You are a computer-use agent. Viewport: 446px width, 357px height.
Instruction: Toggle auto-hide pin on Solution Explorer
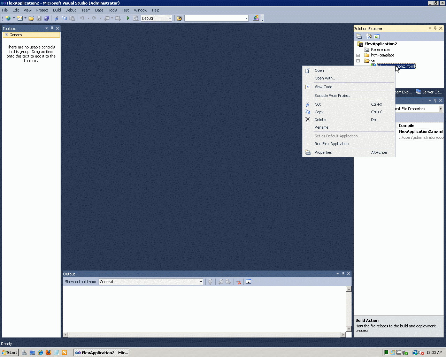point(435,28)
